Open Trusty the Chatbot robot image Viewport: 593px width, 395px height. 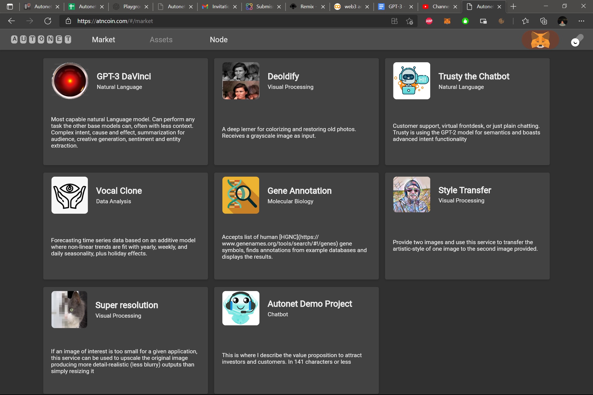(412, 81)
